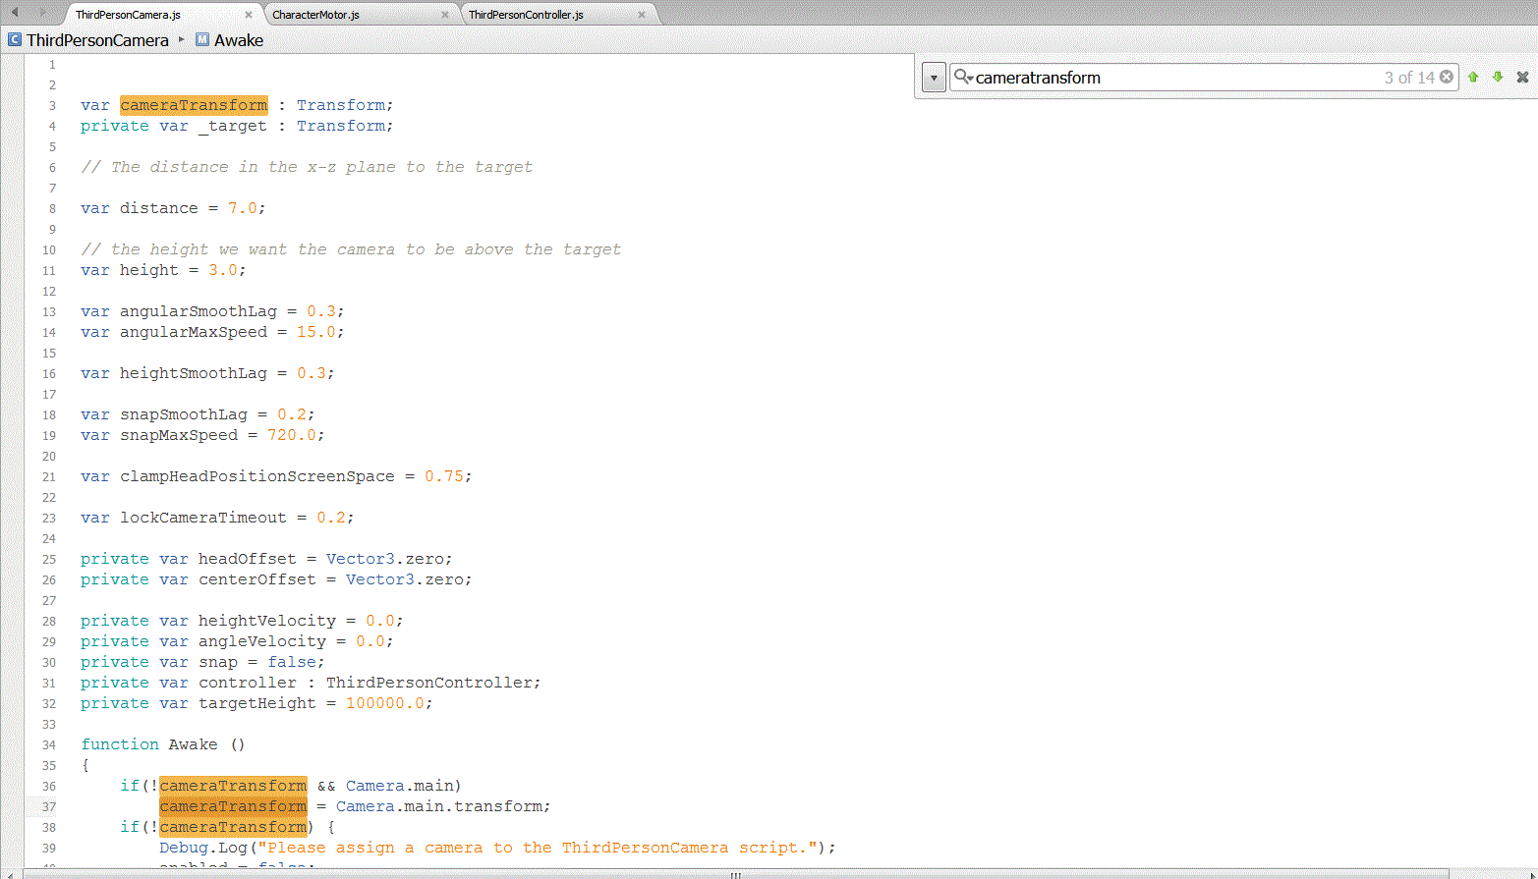Screen dimensions: 1538x879
Task: Click the ThirdPersonCamera class icon in breadcrumb
Action: pyautogui.click(x=14, y=40)
